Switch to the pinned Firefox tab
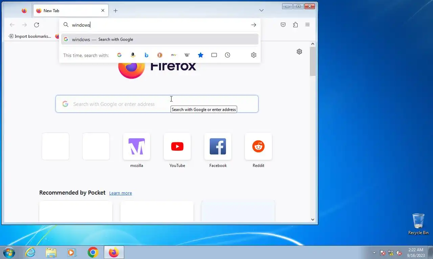The image size is (433, 259). pos(24,11)
